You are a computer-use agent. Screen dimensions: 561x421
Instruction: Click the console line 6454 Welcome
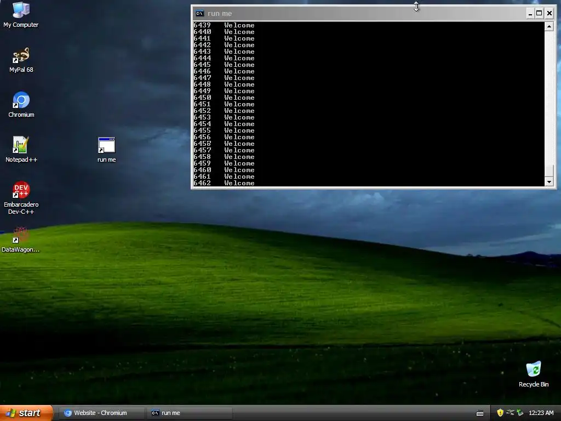[x=224, y=124]
